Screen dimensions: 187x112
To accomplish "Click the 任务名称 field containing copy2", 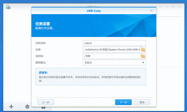I will click(114, 43).
